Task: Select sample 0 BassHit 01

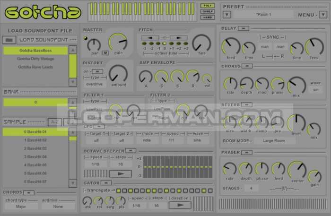Action: click(35, 132)
